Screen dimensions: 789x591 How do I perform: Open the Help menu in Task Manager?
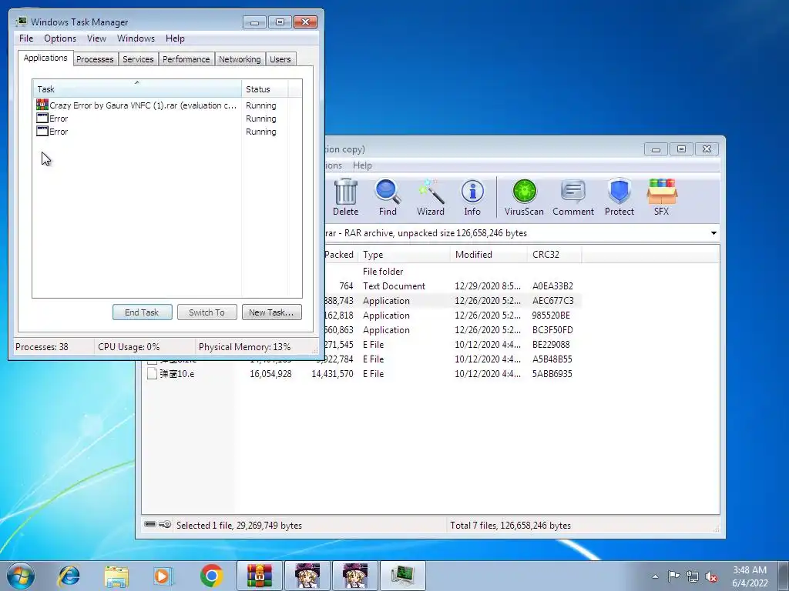tap(175, 38)
